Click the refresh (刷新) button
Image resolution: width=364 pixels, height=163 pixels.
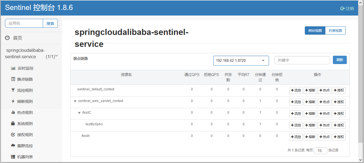tap(340, 60)
